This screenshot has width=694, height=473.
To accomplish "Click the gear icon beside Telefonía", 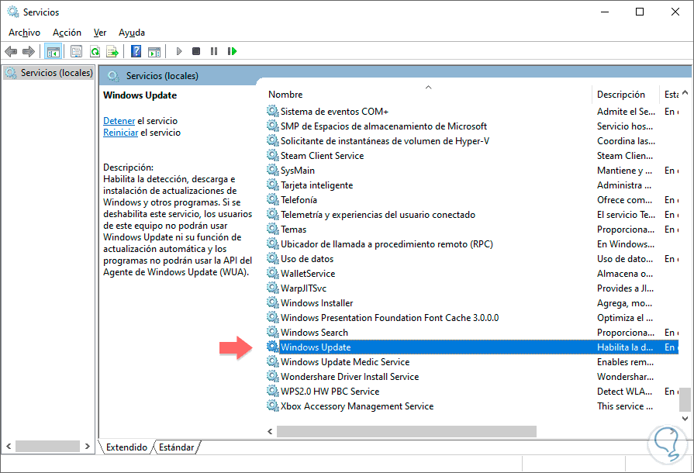I will (x=273, y=199).
